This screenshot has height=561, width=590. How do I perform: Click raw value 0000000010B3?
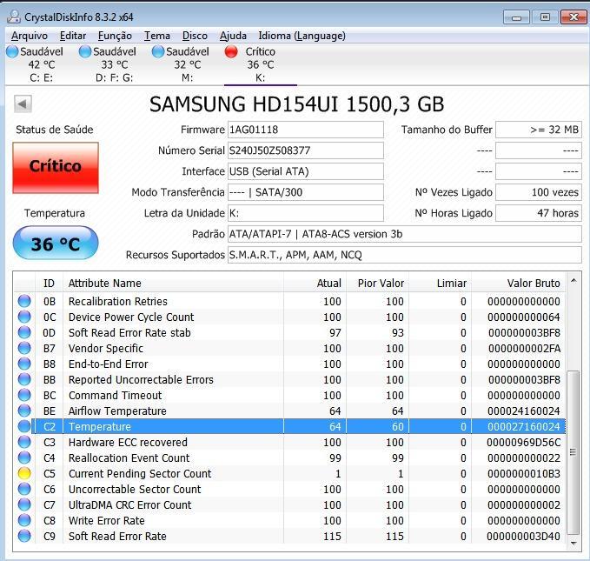[x=524, y=474]
